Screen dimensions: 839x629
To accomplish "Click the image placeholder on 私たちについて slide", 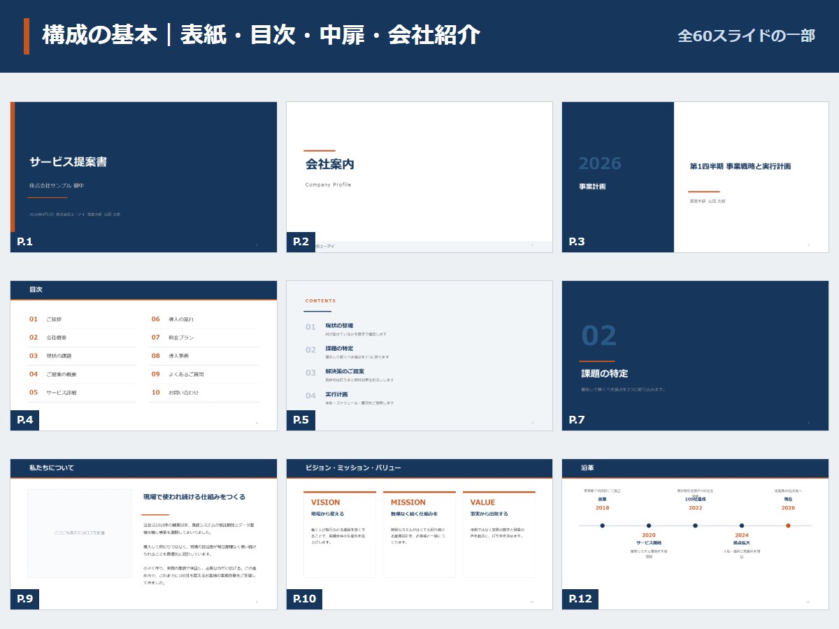I will click(x=79, y=533).
